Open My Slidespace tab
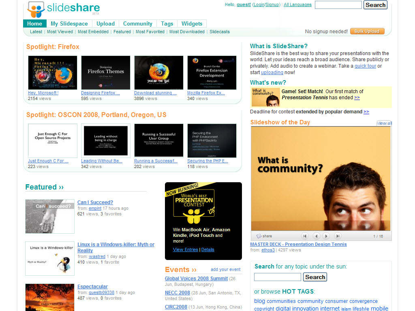 coord(69,23)
